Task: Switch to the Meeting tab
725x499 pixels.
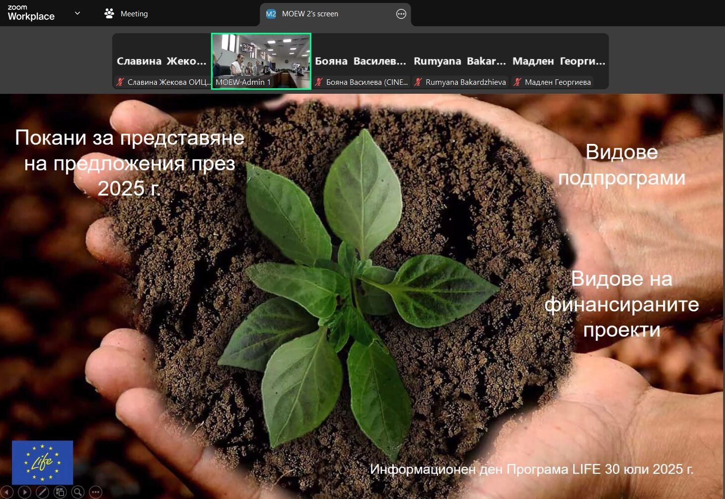Action: point(134,14)
